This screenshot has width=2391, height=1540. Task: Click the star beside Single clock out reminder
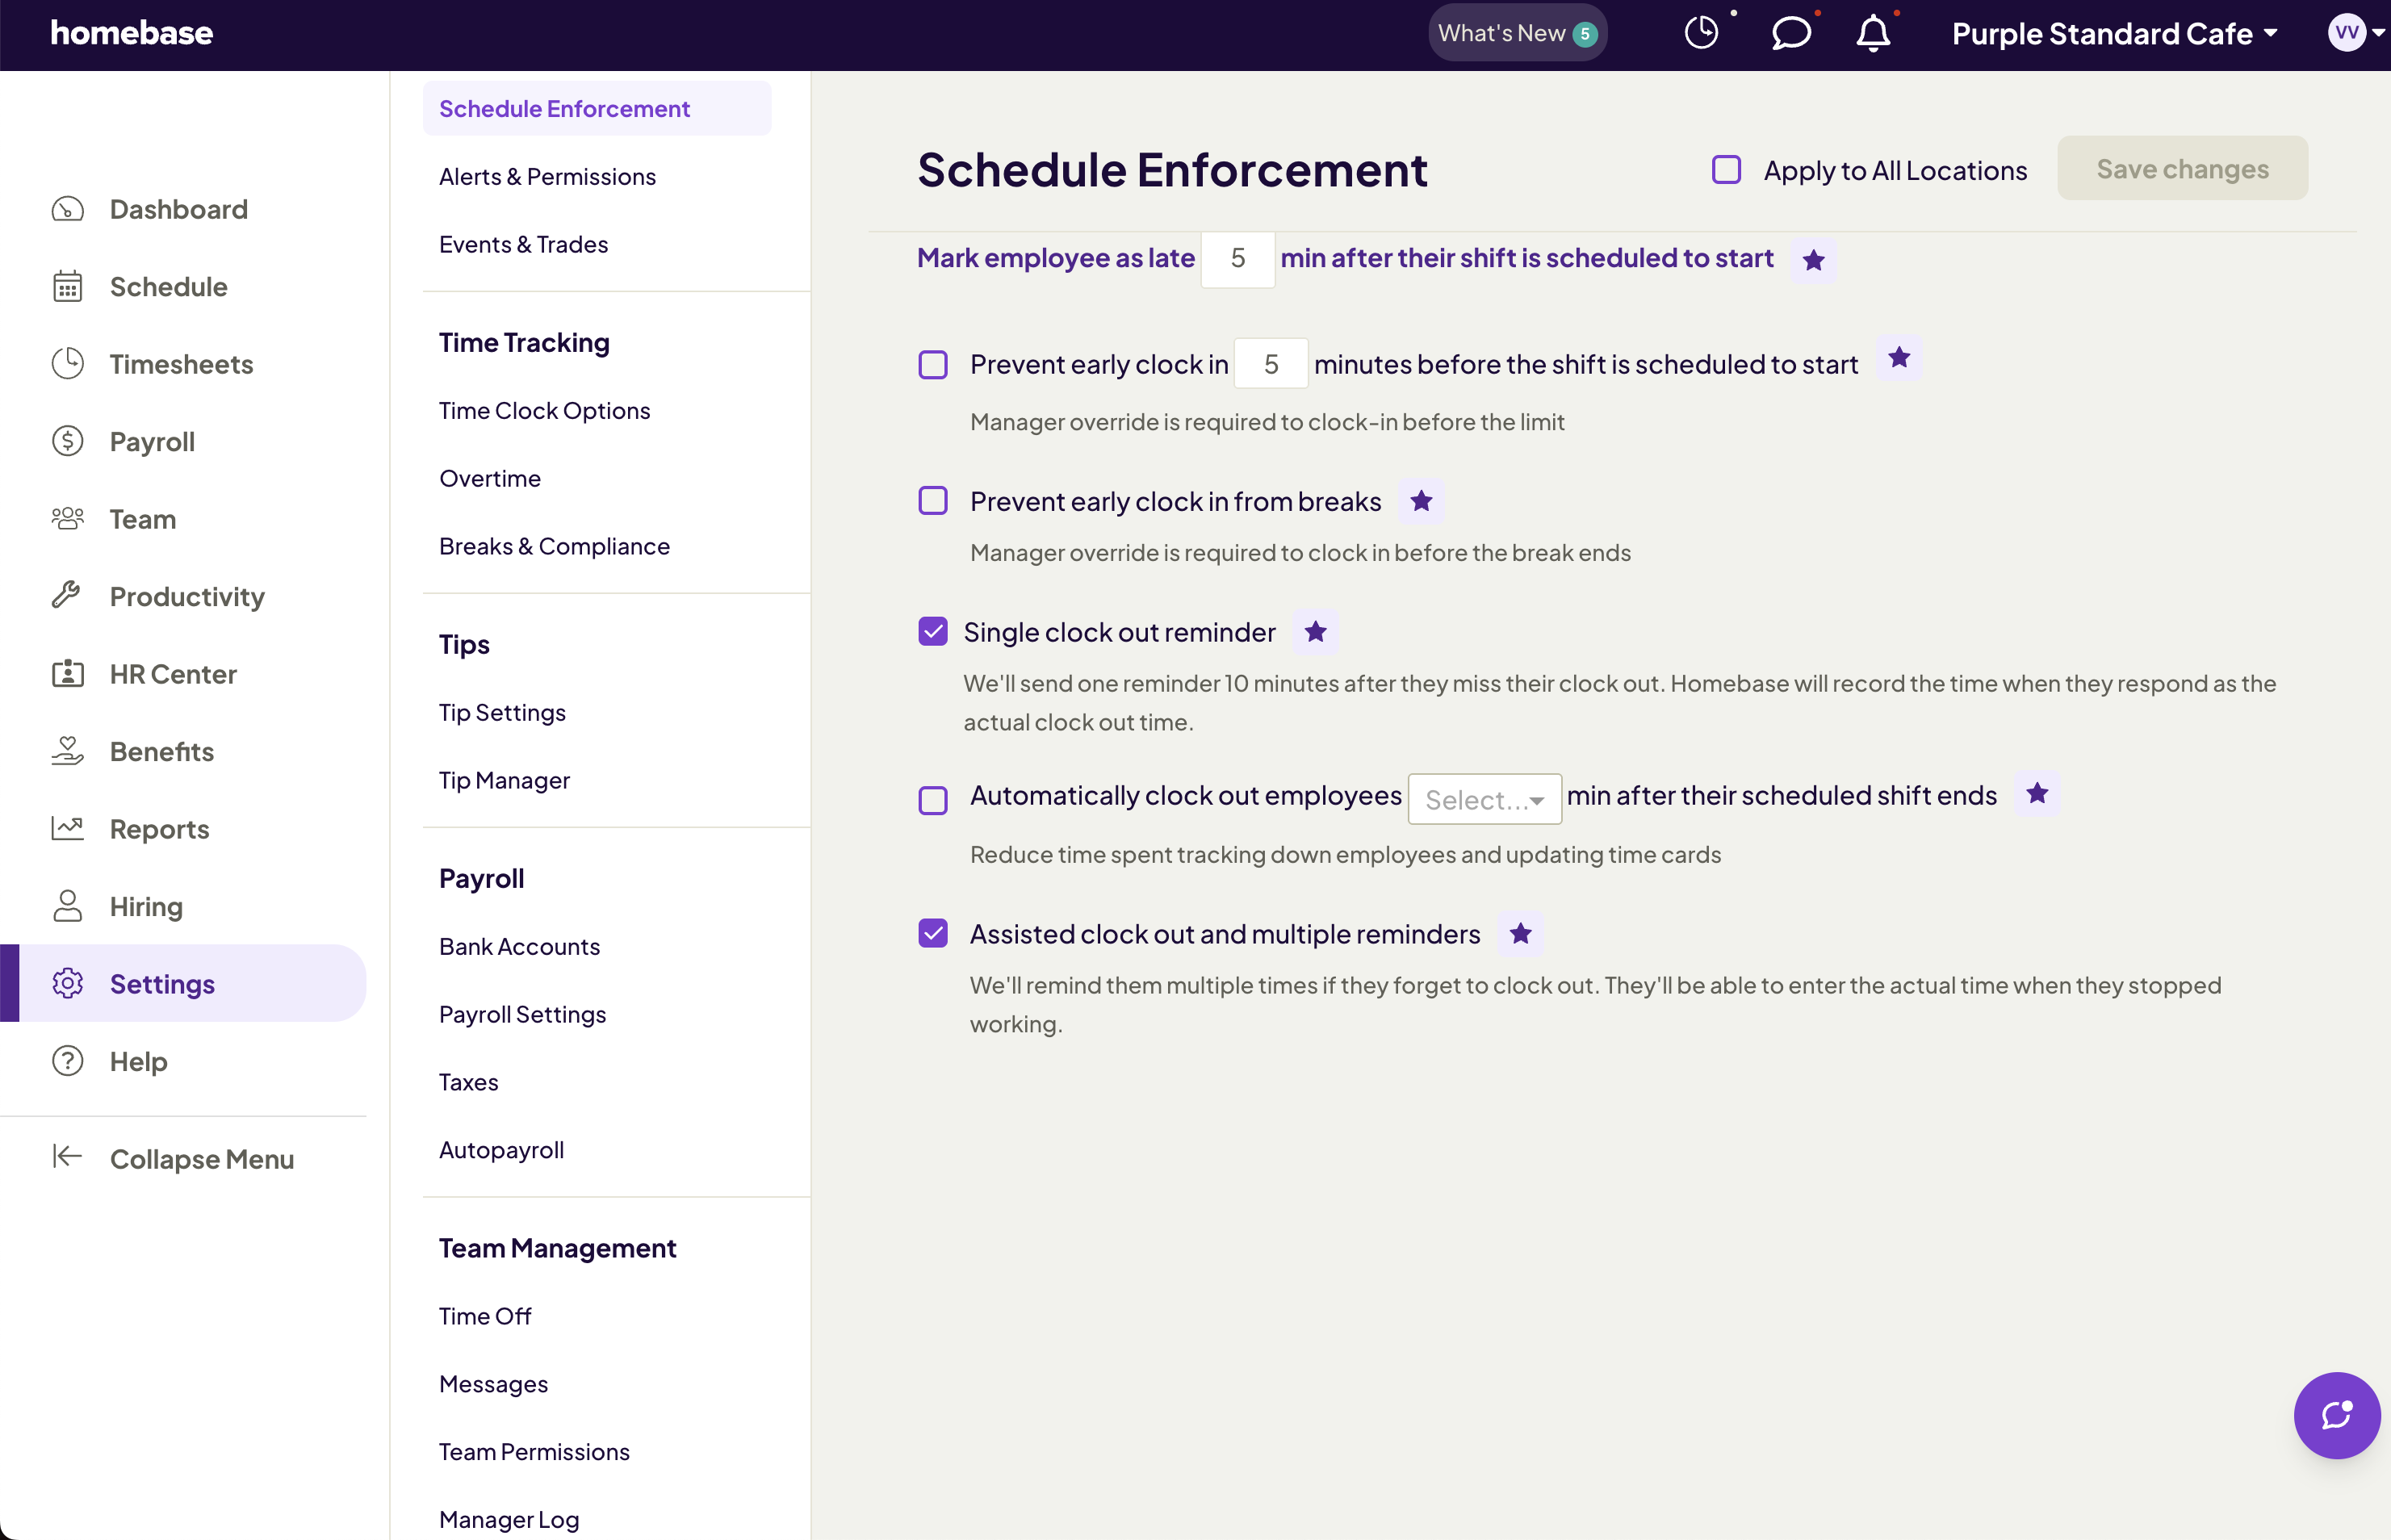click(x=1315, y=632)
